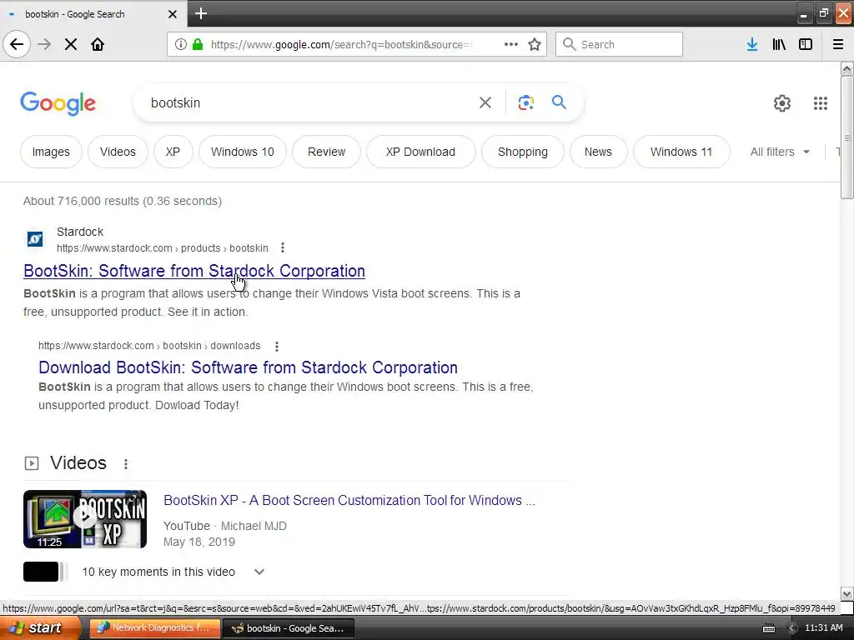Filter results by Images
Viewport: 854px width, 640px height.
click(x=51, y=152)
